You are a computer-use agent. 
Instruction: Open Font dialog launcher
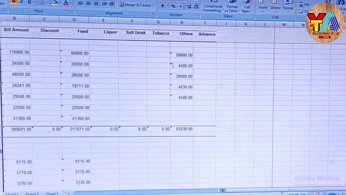tap(71, 12)
